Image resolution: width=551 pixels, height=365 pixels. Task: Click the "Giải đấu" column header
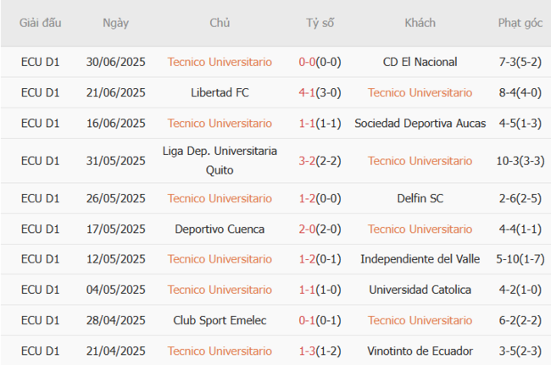pos(41,23)
